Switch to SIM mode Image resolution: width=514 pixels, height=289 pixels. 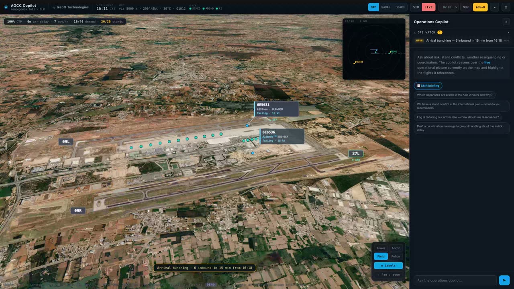tap(416, 7)
